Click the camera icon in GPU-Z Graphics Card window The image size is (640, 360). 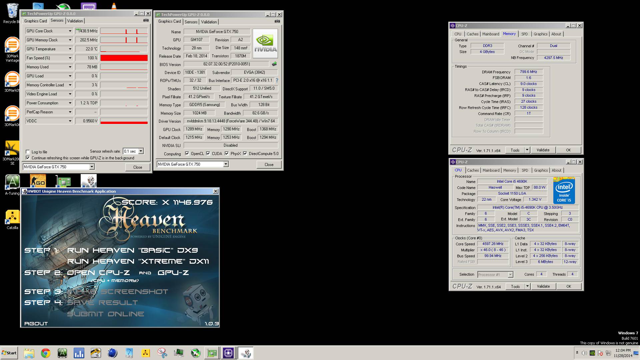(277, 21)
